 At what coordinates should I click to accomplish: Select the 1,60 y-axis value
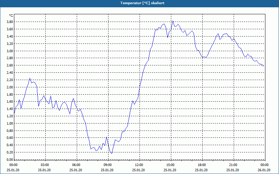[10, 102]
